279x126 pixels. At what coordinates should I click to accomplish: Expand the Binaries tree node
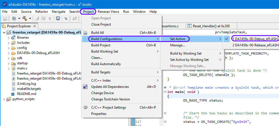(x=9, y=38)
